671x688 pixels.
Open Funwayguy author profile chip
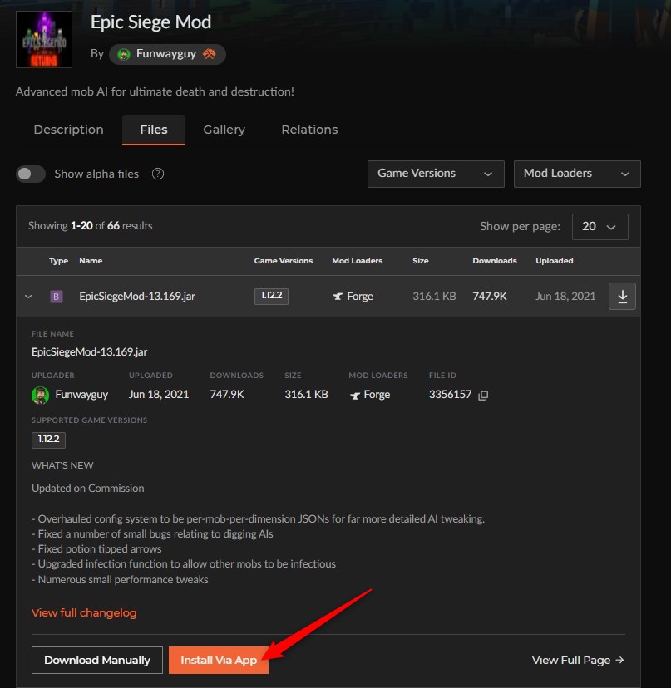click(x=167, y=54)
